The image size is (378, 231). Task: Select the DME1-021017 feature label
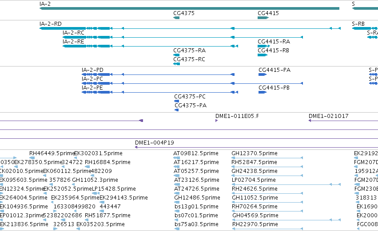329,116
